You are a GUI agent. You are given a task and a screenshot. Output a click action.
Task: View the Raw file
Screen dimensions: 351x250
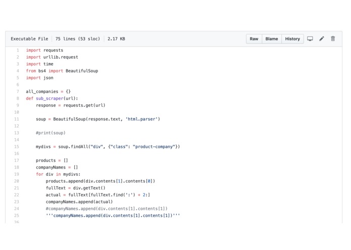click(x=254, y=39)
